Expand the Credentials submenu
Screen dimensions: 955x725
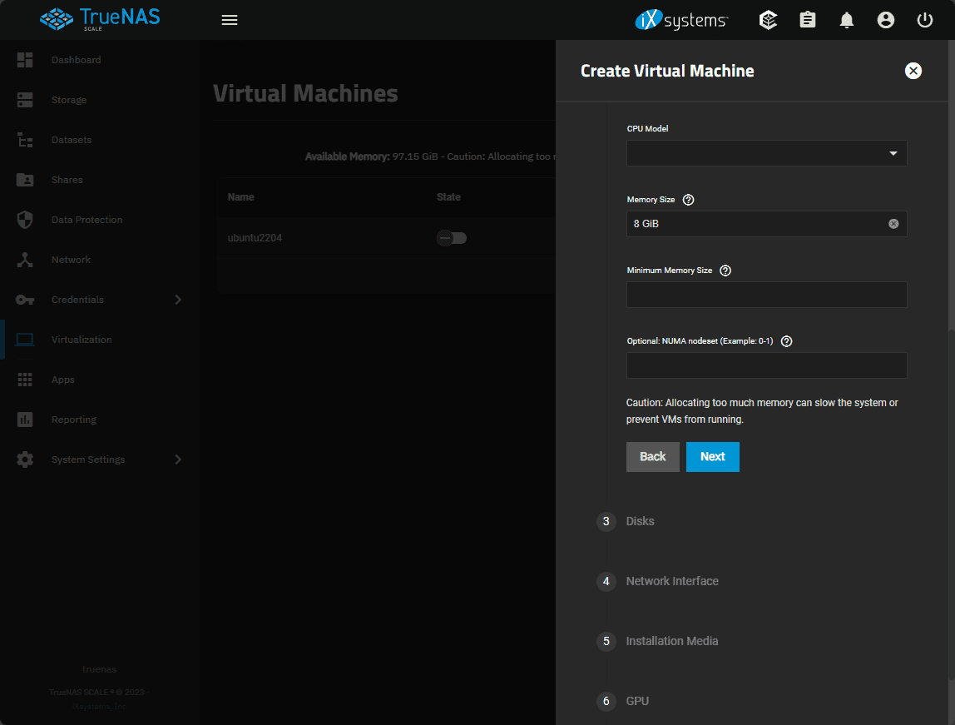(x=177, y=300)
